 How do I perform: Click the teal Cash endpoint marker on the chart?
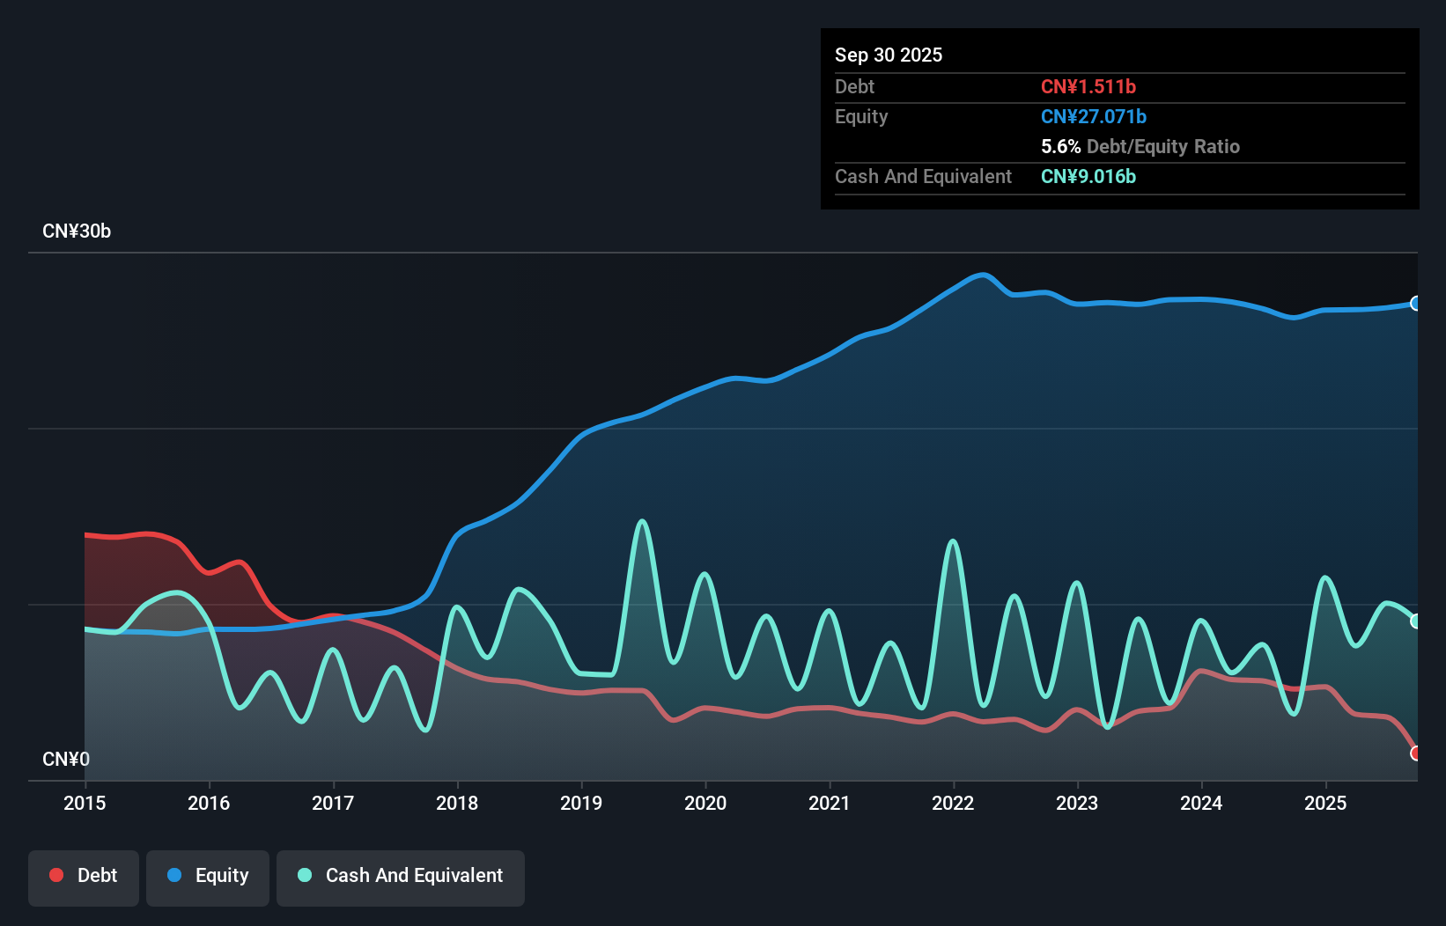1416,621
